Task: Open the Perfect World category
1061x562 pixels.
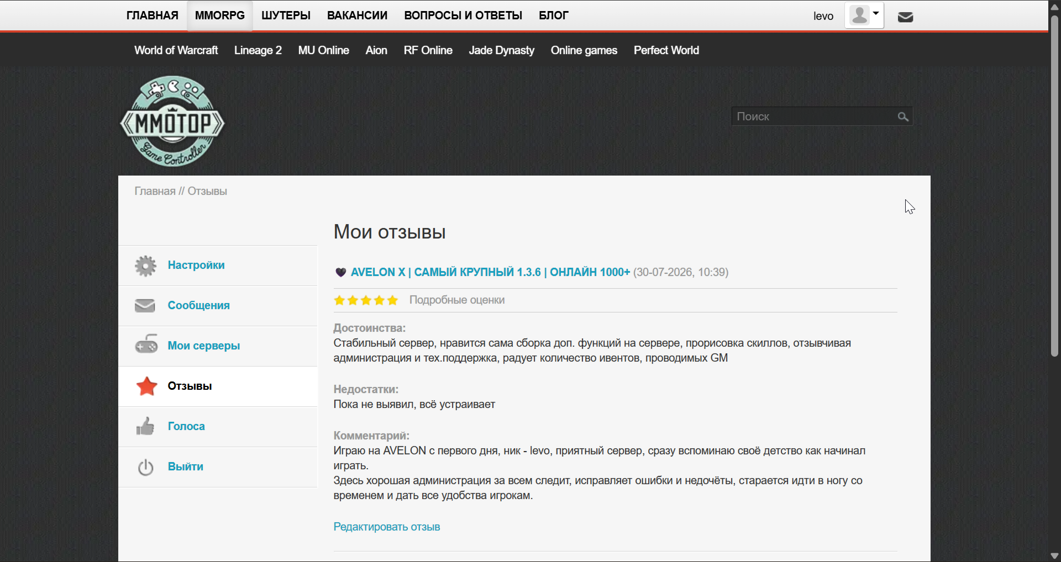Action: pos(666,50)
